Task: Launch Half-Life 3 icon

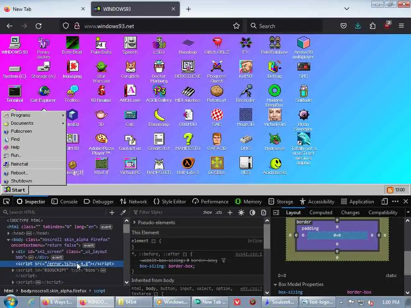Action: 188,166
